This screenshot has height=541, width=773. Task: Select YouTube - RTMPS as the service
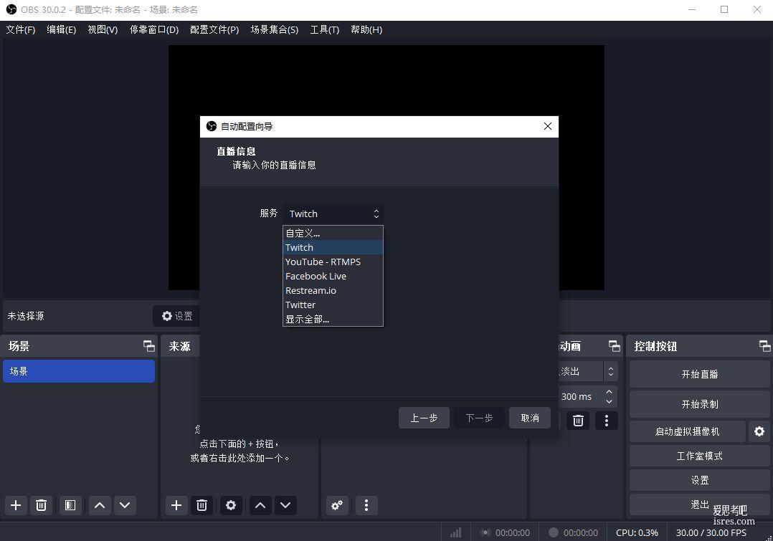[333, 262]
